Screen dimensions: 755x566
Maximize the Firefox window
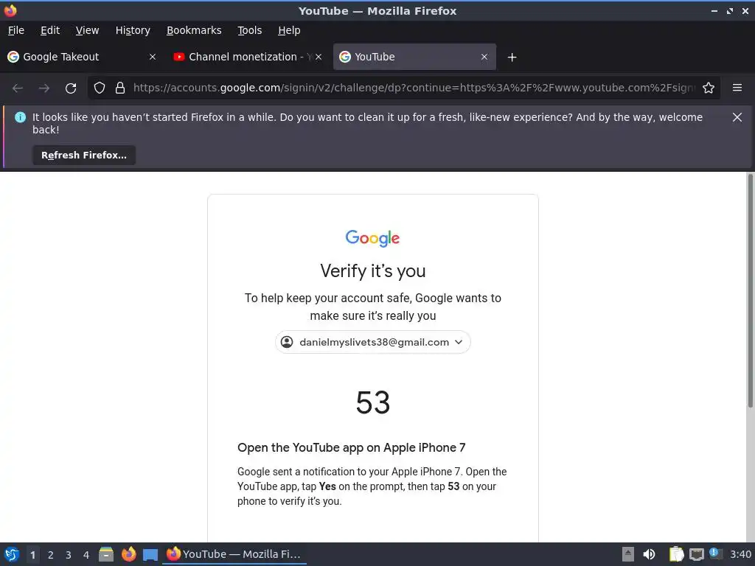click(730, 10)
